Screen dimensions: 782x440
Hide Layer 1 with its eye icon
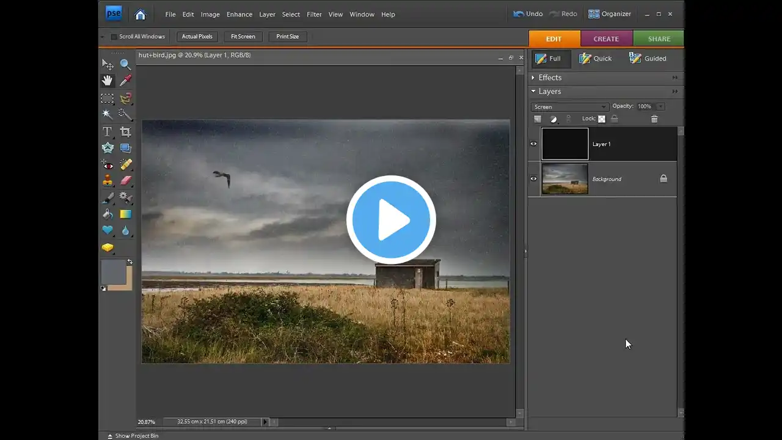533,144
